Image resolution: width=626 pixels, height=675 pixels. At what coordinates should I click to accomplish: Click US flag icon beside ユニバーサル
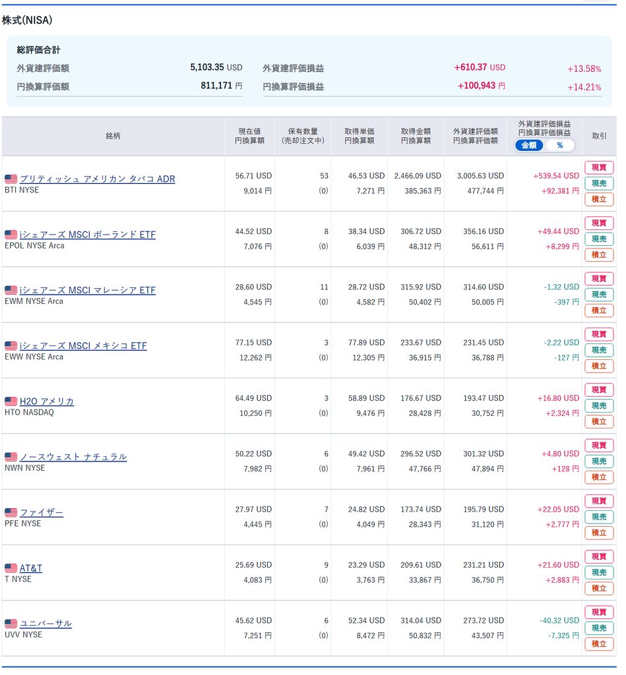click(11, 624)
